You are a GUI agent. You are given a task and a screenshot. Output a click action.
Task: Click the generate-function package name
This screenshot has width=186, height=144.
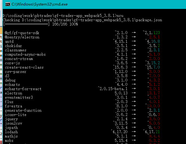(23, 110)
